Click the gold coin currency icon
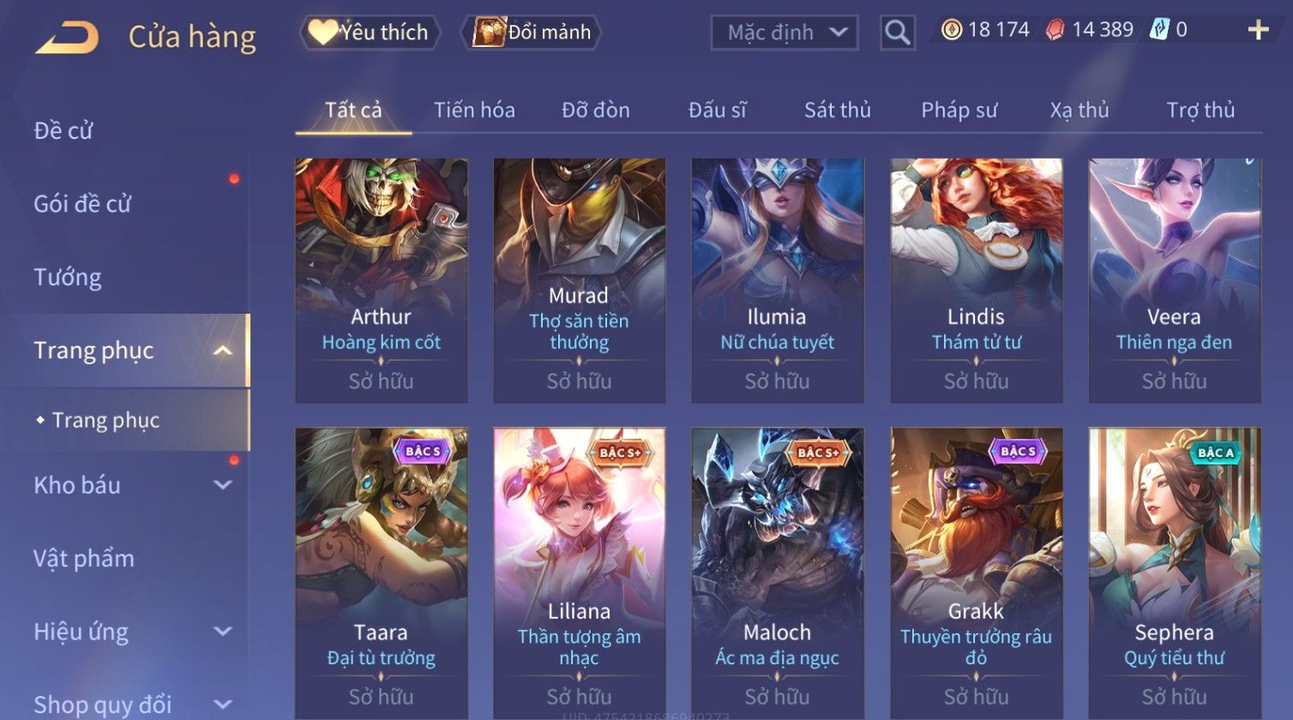Screen dimensions: 1293x720 pyautogui.click(x=951, y=30)
